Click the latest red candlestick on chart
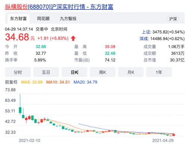Image resolution: width=187 pixels, height=144 pixels. coord(174,135)
